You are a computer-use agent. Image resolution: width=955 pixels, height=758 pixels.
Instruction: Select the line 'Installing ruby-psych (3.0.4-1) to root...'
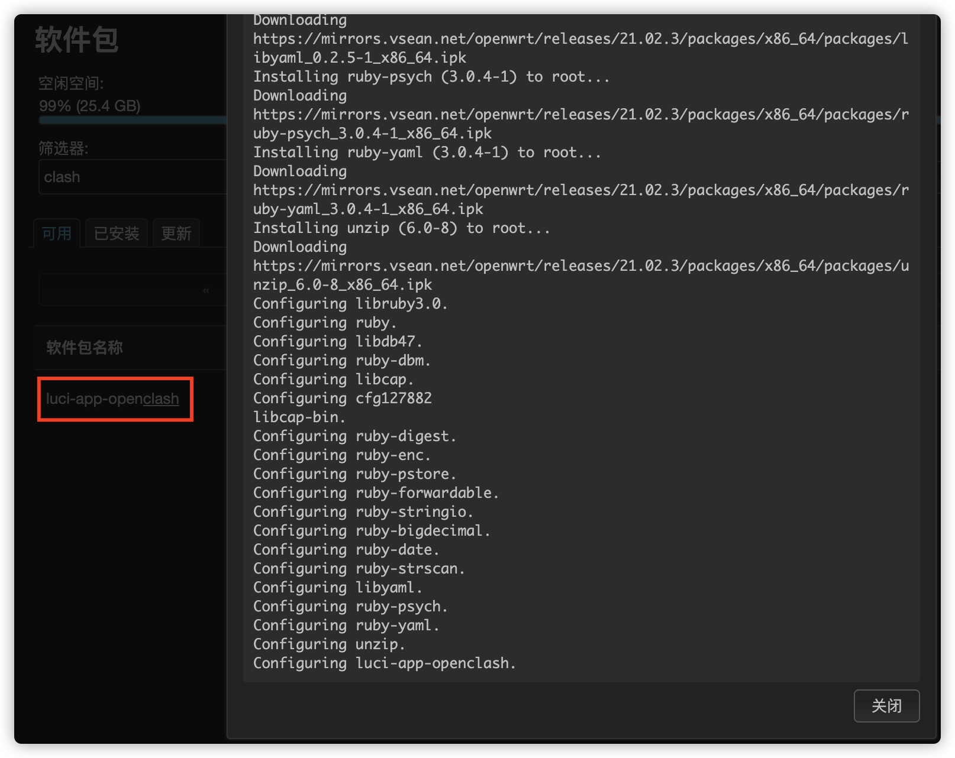(x=431, y=76)
